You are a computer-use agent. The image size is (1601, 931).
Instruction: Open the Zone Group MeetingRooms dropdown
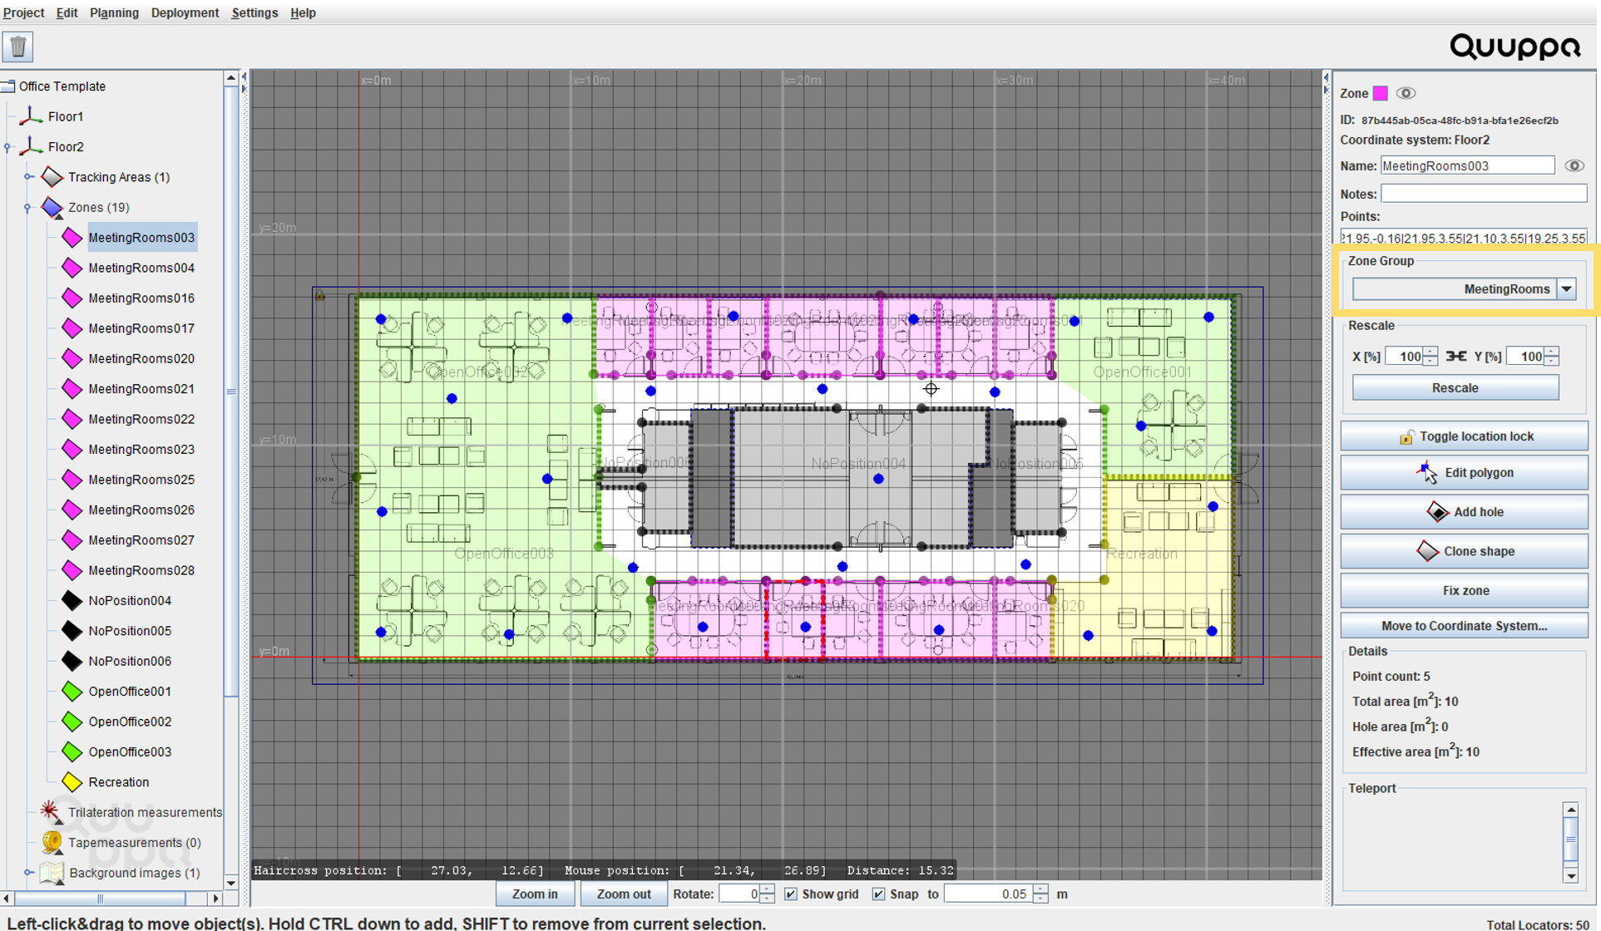(1566, 289)
